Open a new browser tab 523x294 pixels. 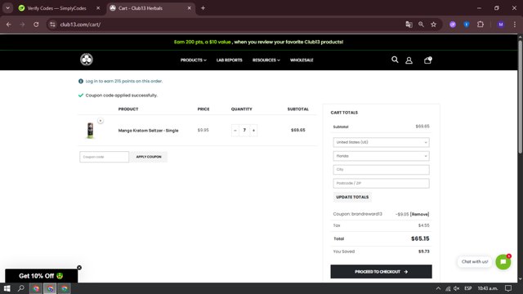(203, 8)
